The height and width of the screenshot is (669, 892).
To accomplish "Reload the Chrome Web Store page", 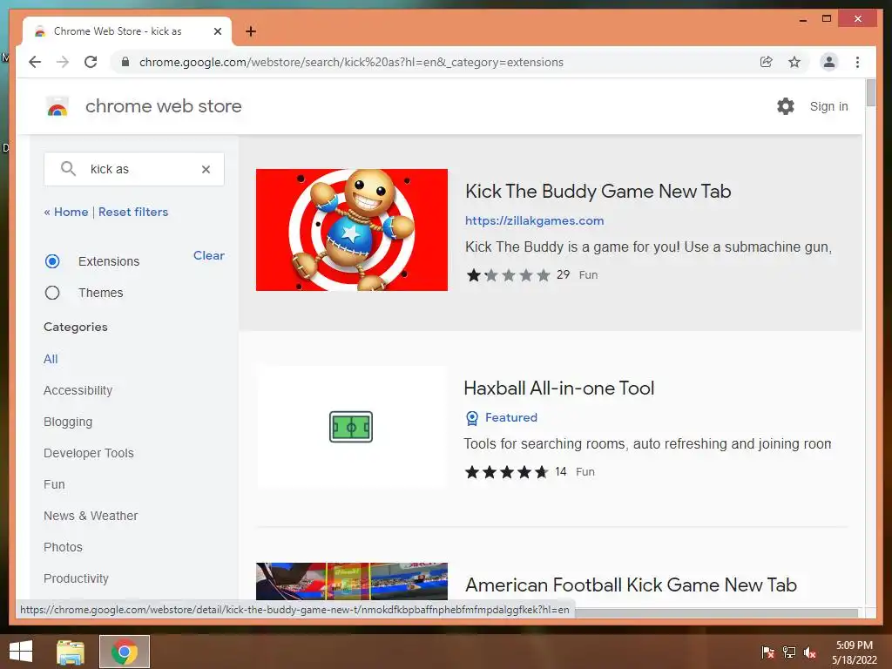I will coord(91,62).
